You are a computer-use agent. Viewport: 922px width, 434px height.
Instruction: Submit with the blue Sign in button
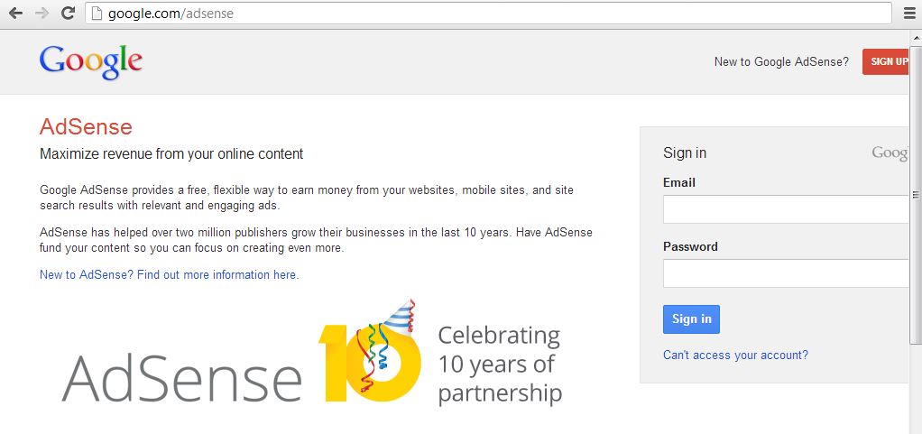click(x=691, y=319)
